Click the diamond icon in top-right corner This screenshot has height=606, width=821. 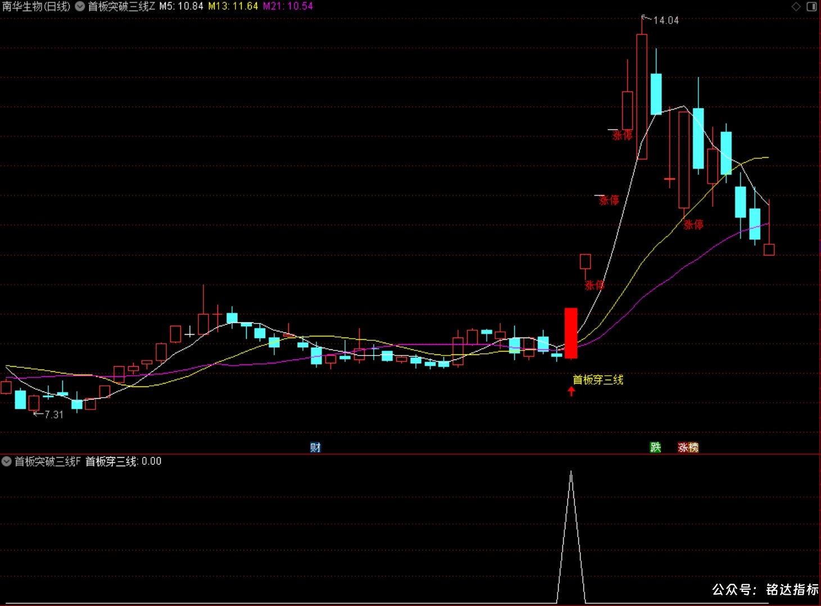[x=796, y=7]
